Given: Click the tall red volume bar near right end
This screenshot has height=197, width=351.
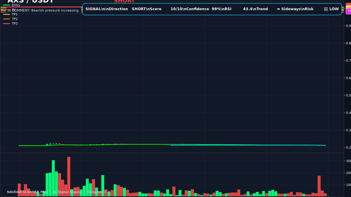Looking at the screenshot, I should 319,186.
